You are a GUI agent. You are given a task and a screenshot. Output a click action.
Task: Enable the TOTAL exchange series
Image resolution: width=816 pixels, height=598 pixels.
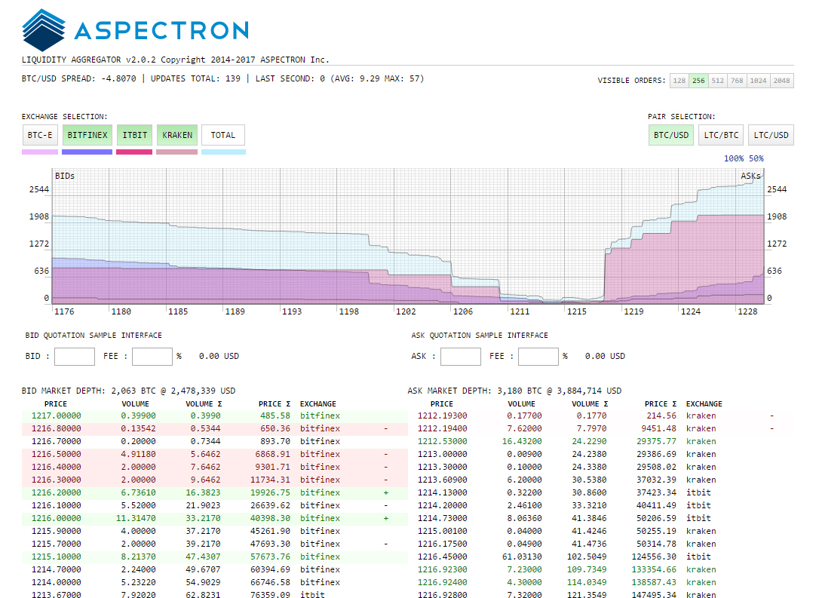point(223,135)
